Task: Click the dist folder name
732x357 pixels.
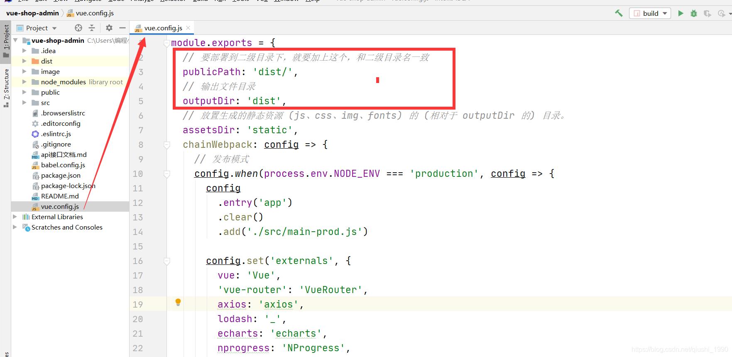Action: pyautogui.click(x=47, y=61)
